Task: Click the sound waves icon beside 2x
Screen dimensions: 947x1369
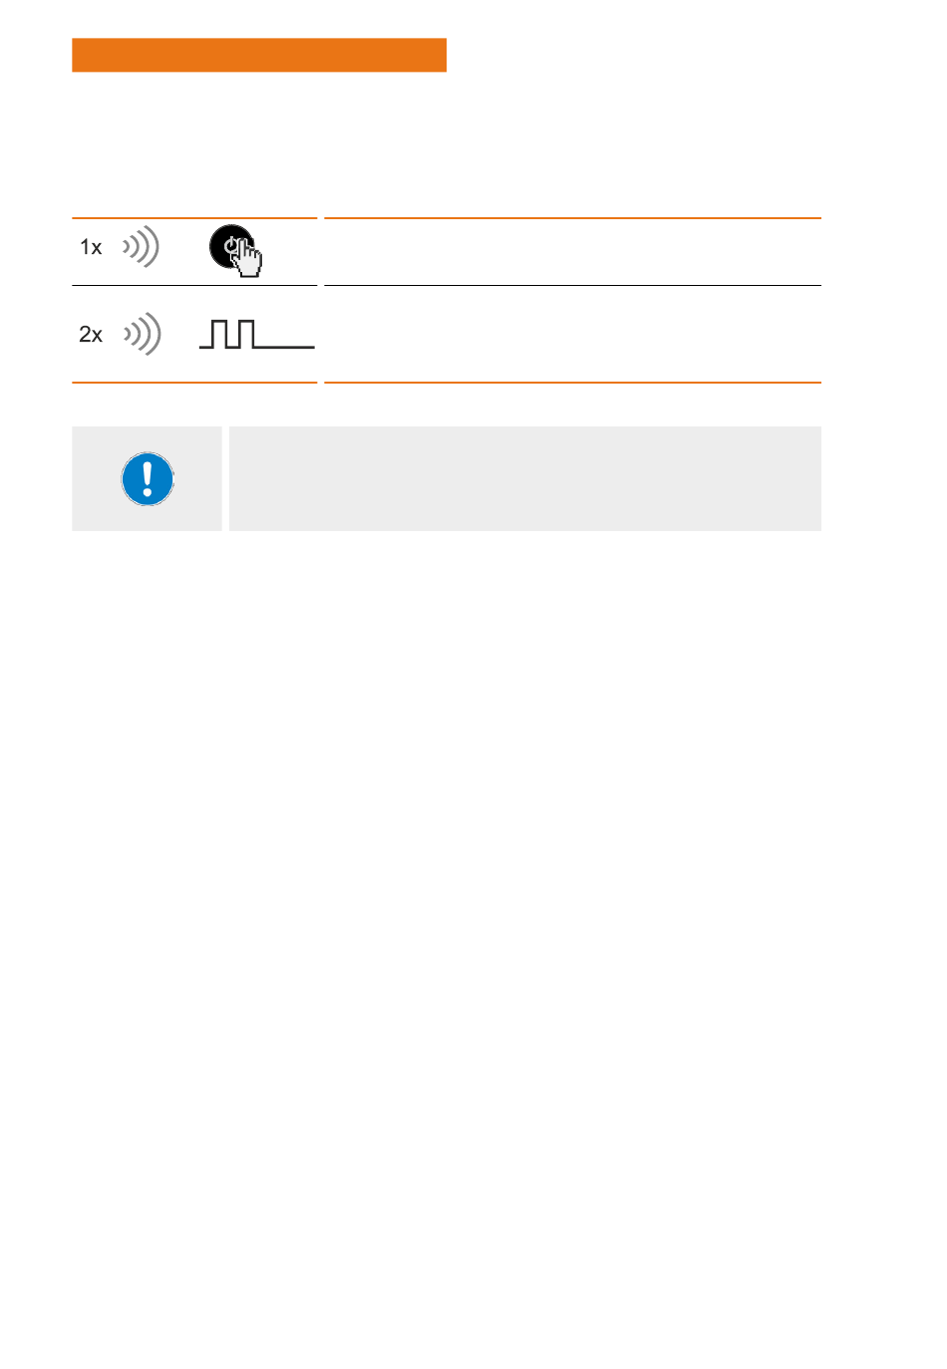Action: tap(142, 334)
